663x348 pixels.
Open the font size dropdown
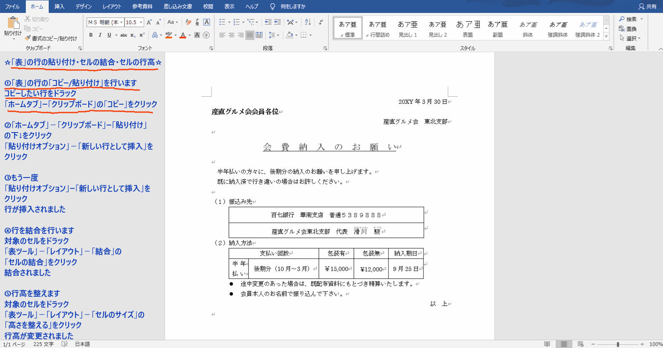point(141,23)
